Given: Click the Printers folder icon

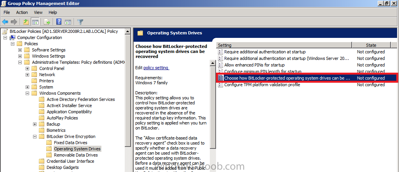Looking at the screenshot, I should tap(34, 81).
